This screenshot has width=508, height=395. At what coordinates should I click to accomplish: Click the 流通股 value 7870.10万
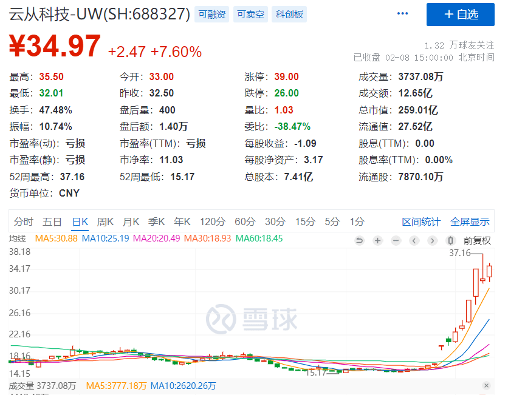[420, 177]
